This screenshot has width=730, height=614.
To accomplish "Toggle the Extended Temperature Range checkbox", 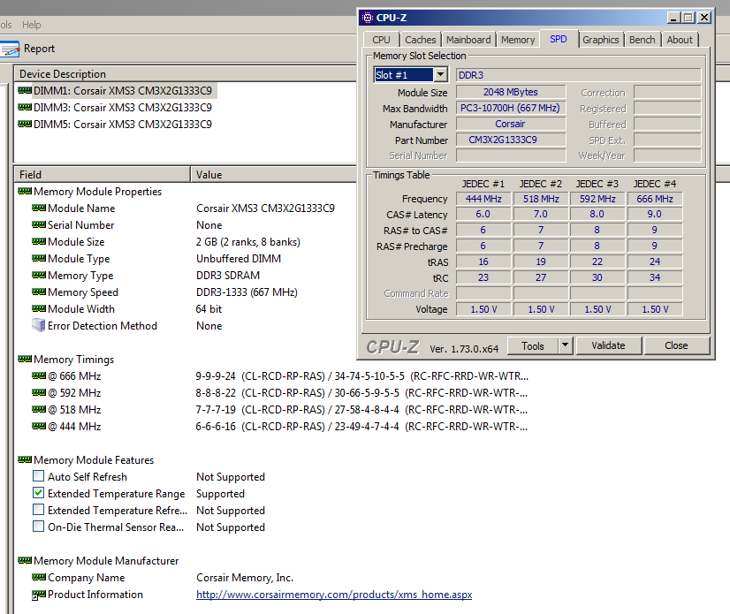I will 39,492.
